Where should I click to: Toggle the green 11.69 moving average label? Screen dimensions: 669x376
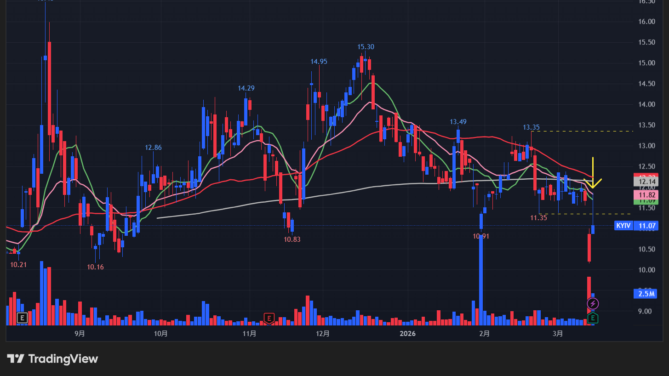[646, 202]
